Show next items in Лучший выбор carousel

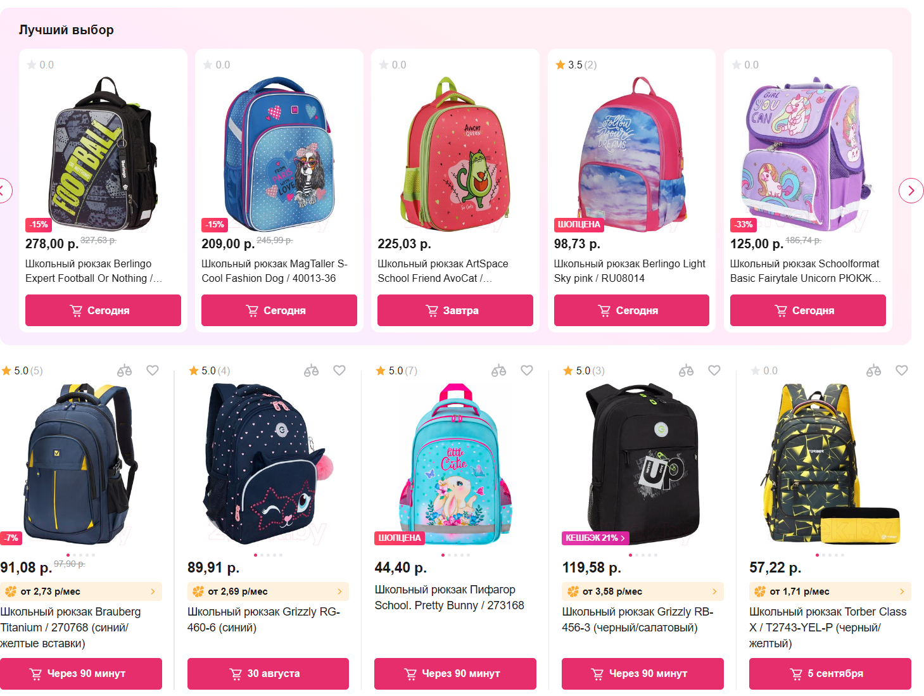911,191
